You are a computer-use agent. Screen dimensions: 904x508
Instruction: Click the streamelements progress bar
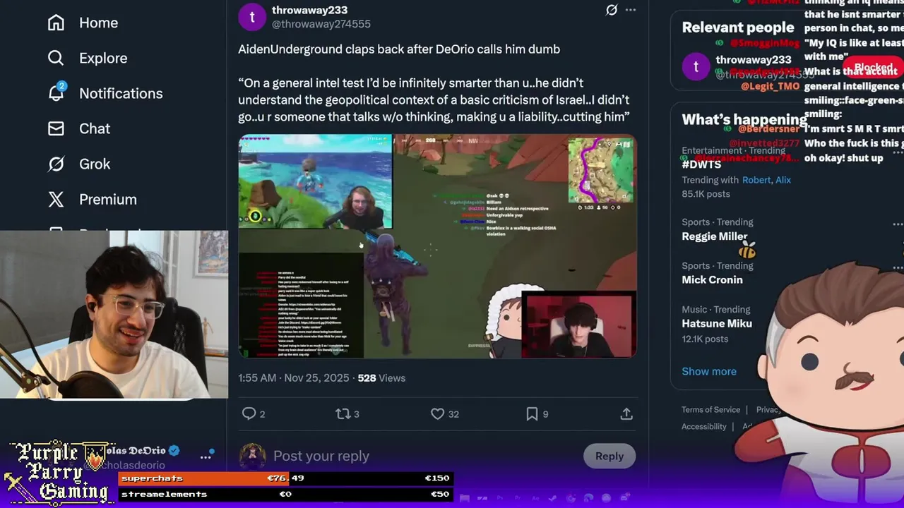[285, 494]
